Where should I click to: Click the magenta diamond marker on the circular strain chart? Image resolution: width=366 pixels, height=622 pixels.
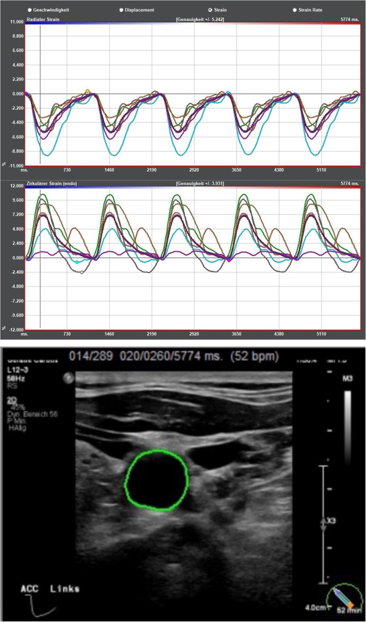pyautogui.click(x=229, y=260)
